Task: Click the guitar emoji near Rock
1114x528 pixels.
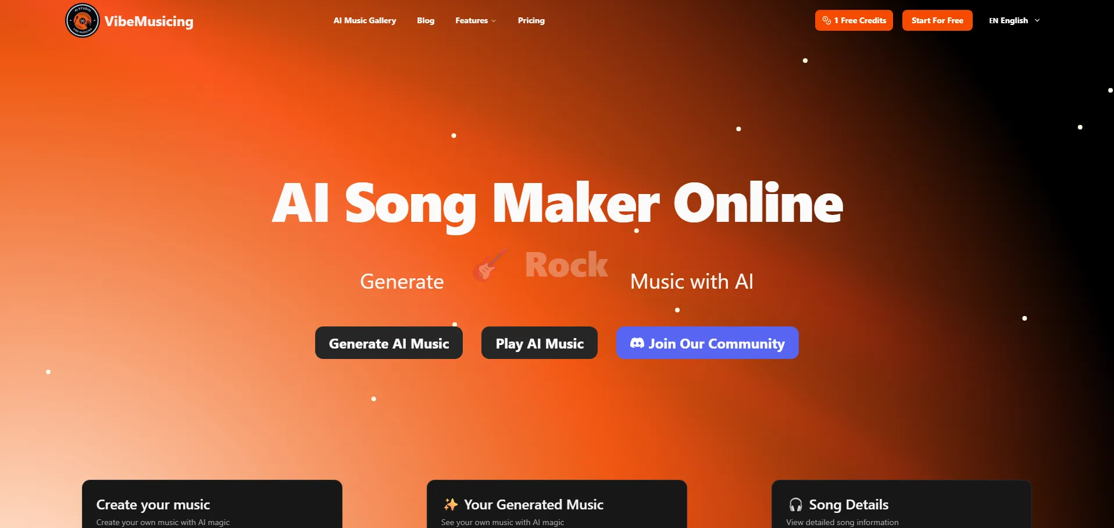Action: [x=489, y=265]
